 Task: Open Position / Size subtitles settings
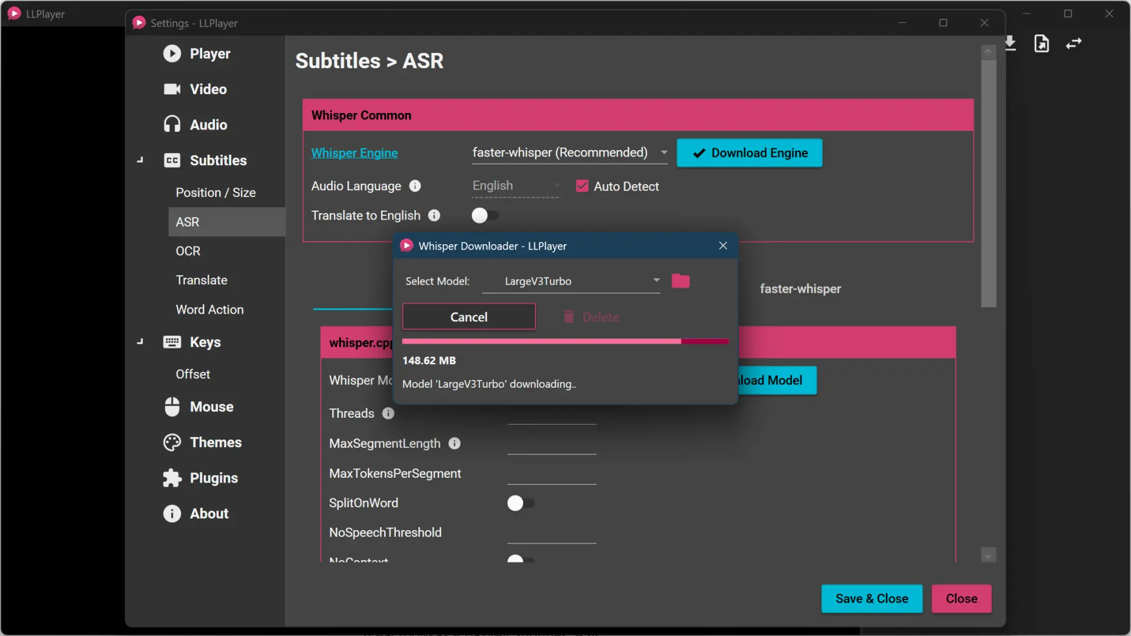(x=216, y=192)
